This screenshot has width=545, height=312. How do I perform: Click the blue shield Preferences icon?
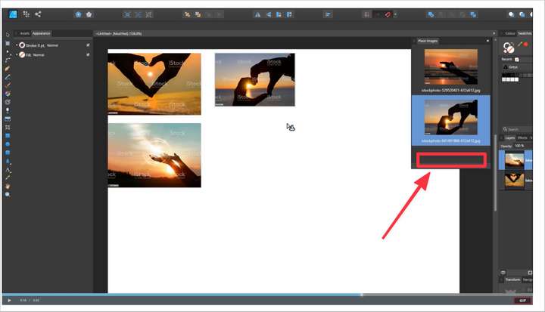coord(78,14)
